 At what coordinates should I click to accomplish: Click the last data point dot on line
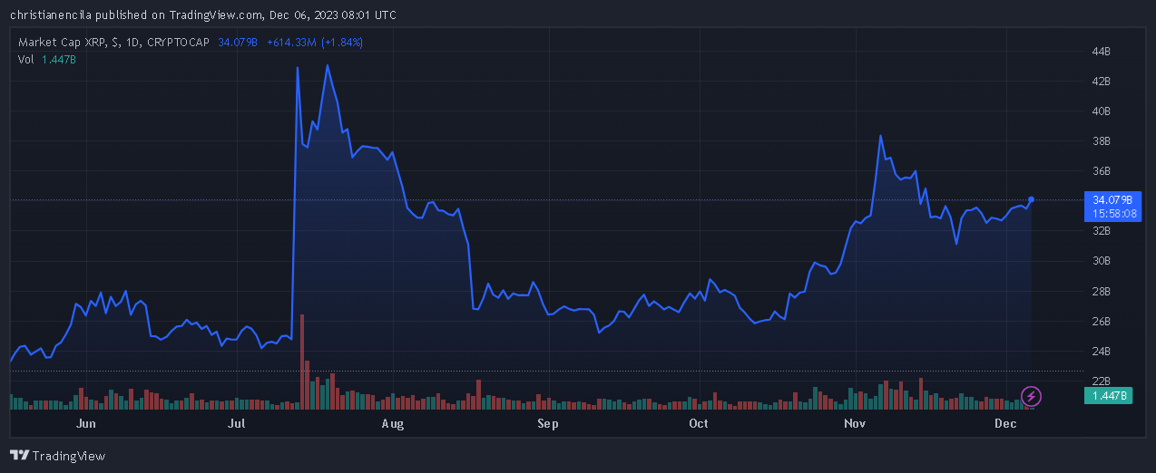(1032, 199)
